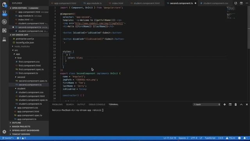Click the TypeScript version 3.4.5
Viewport: 250px width, 141px height.
[x=221, y=138]
